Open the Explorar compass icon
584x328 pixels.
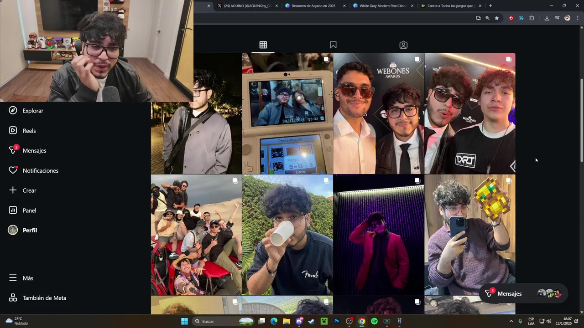click(x=13, y=111)
